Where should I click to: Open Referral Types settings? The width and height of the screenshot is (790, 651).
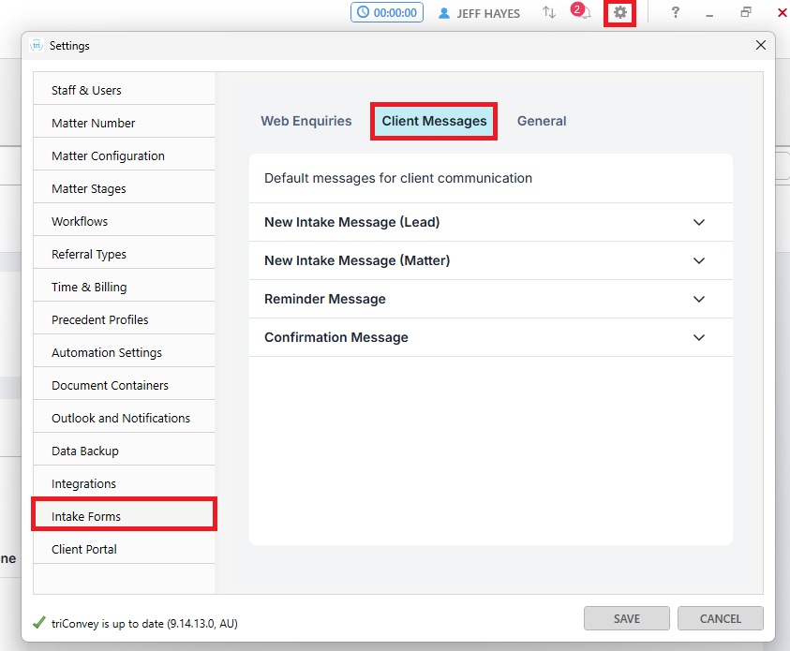pos(124,254)
